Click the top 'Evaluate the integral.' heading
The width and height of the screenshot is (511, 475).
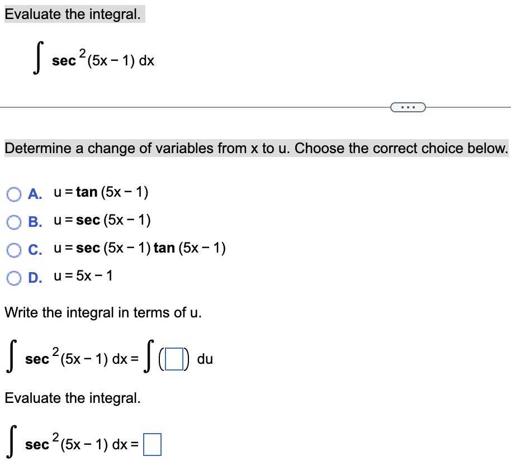[73, 15]
